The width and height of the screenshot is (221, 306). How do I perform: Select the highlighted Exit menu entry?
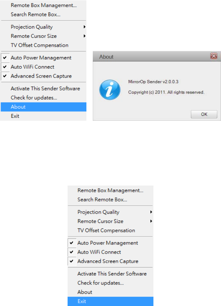coord(82,301)
